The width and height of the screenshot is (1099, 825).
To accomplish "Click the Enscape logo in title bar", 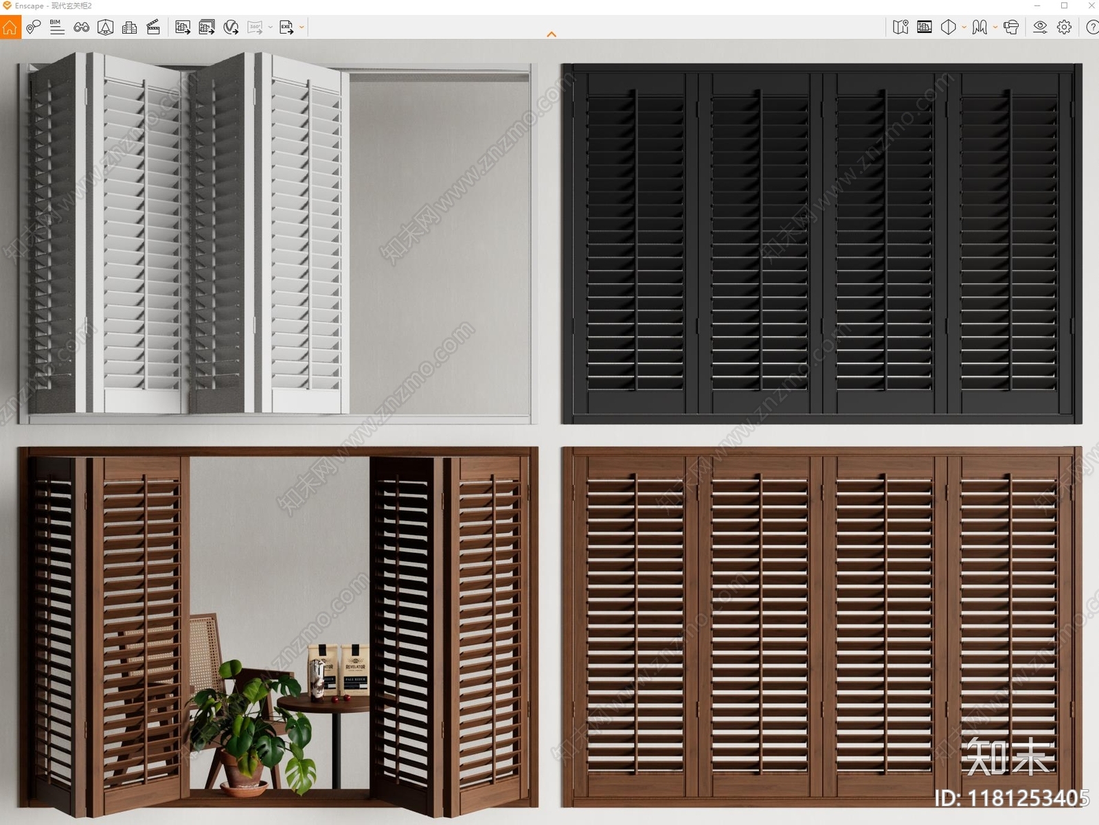I will (x=7, y=5).
